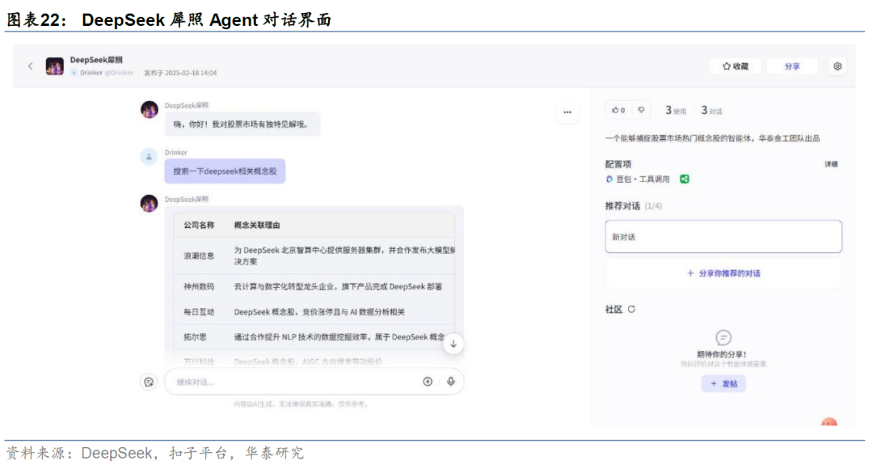
Task: Click the Drinker user avatar in chat
Action: click(149, 157)
